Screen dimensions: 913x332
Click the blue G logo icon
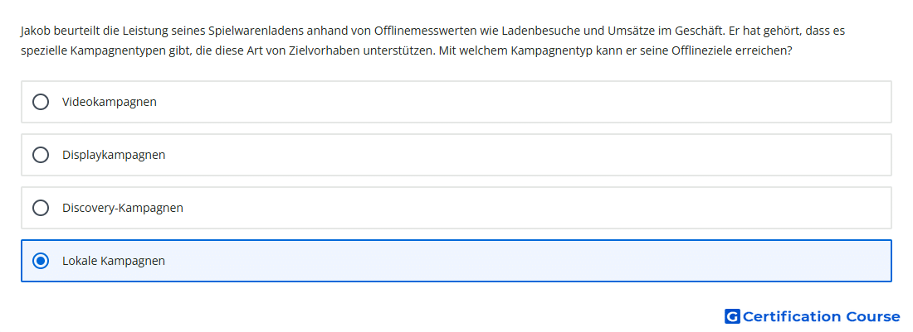(x=731, y=316)
